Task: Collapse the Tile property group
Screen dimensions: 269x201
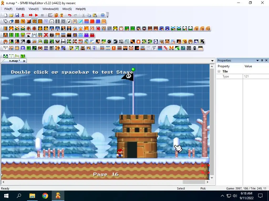Action: 219,71
